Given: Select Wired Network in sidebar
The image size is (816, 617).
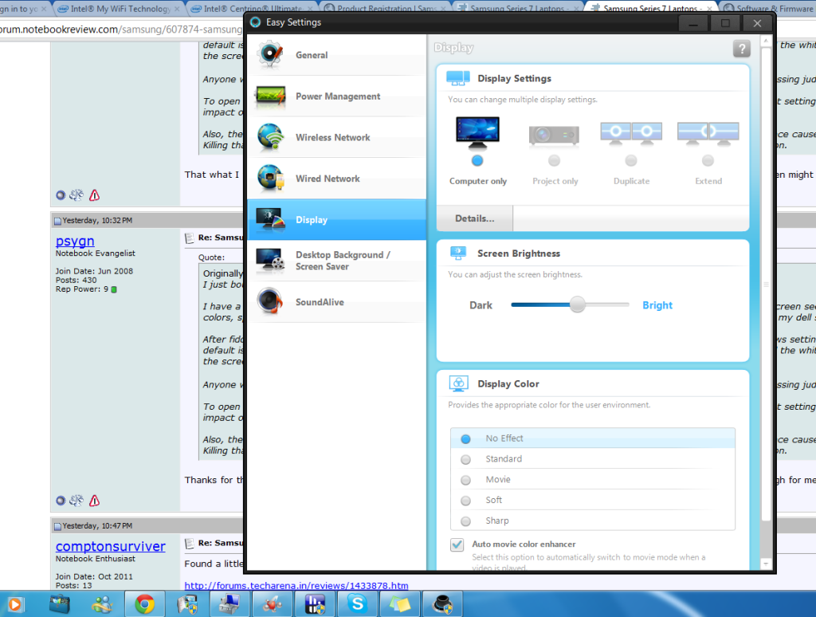Looking at the screenshot, I should click(336, 179).
